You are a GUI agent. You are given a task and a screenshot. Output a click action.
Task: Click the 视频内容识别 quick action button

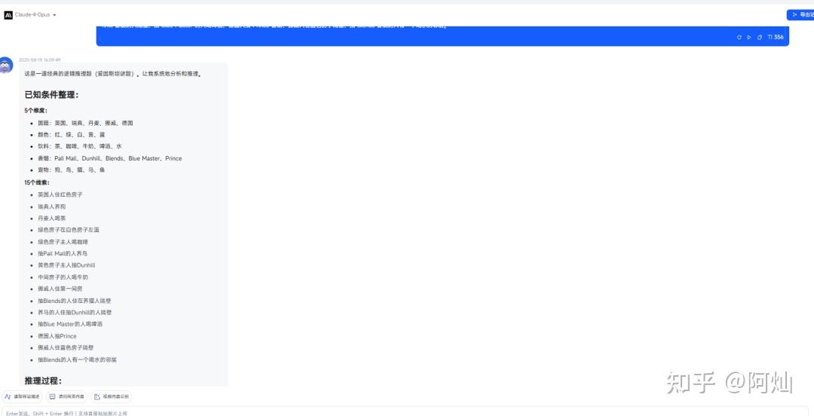click(111, 396)
